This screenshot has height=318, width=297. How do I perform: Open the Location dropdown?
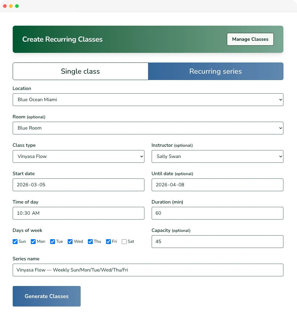[148, 99]
